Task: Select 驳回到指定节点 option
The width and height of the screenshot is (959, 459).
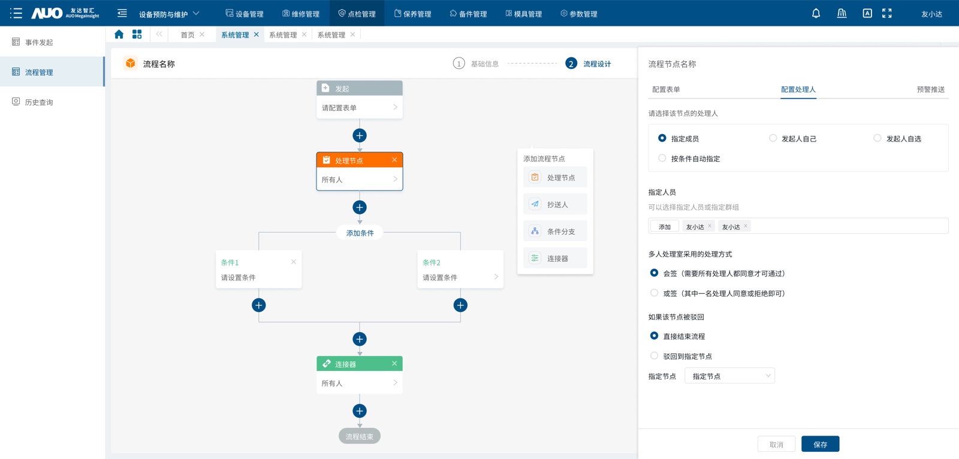Action: [x=681, y=356]
